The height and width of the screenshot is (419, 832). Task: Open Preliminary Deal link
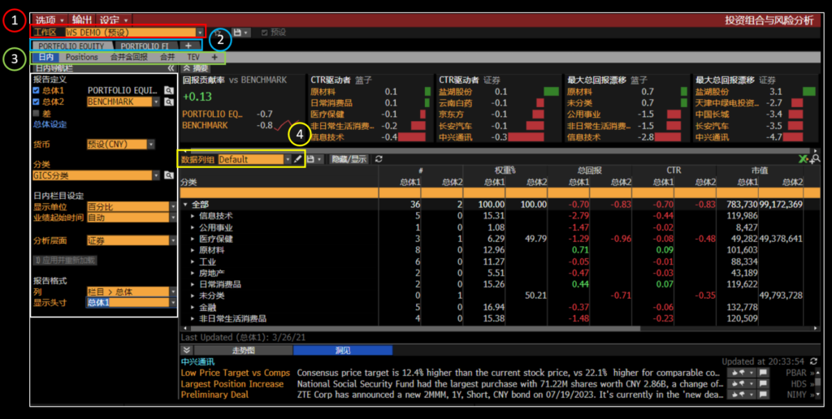214,395
